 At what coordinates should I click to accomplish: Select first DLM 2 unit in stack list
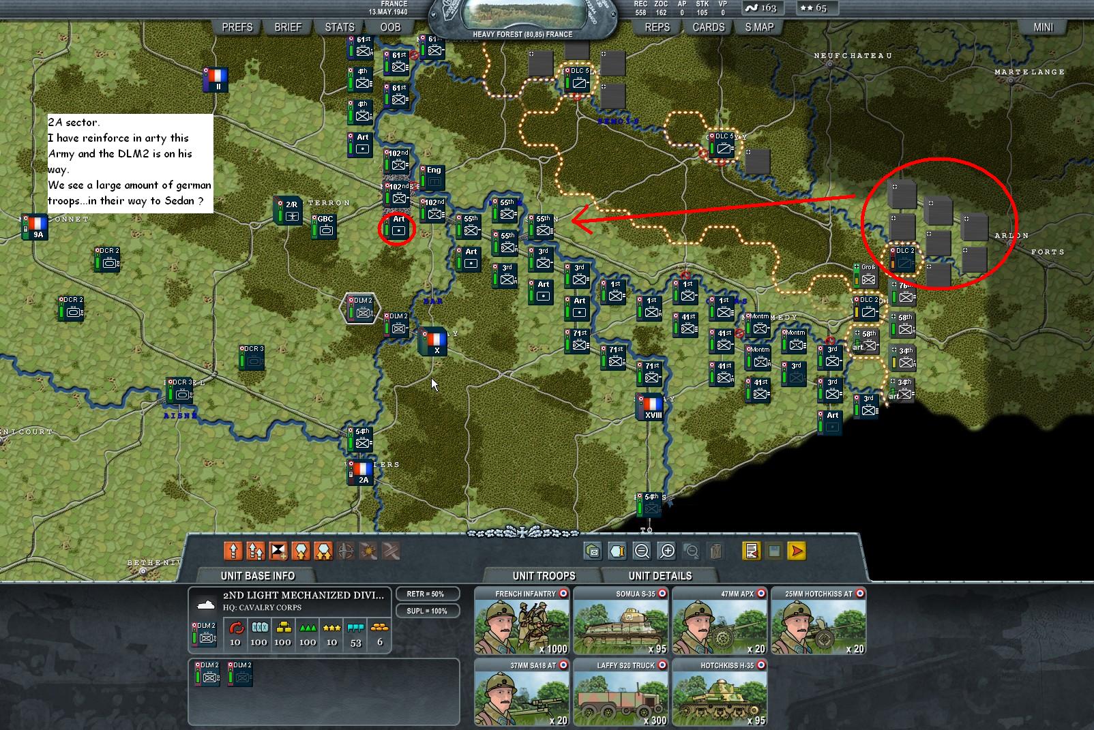click(x=207, y=673)
